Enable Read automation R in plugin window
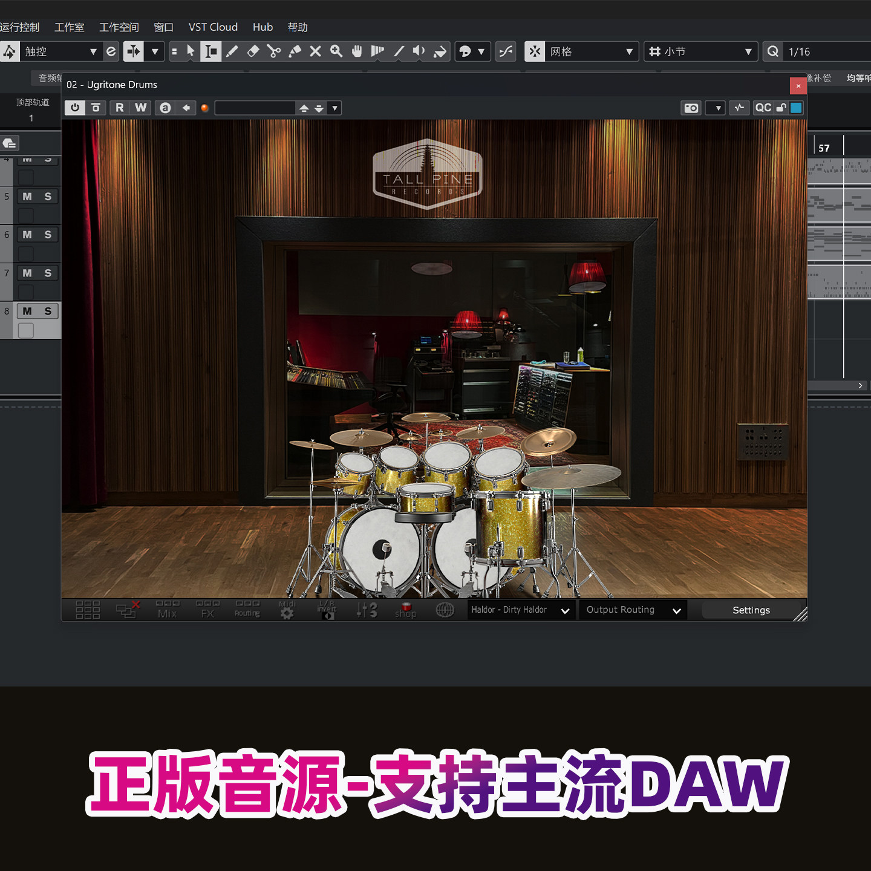This screenshot has height=871, width=871. click(119, 108)
